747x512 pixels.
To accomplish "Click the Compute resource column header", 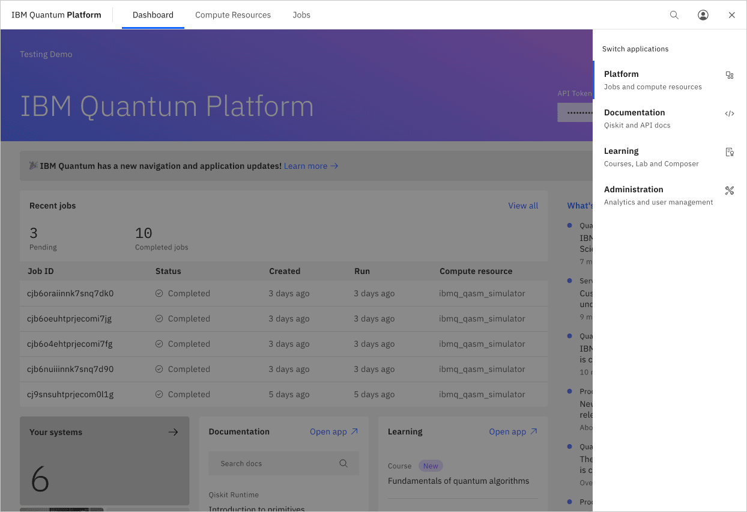I will (476, 271).
